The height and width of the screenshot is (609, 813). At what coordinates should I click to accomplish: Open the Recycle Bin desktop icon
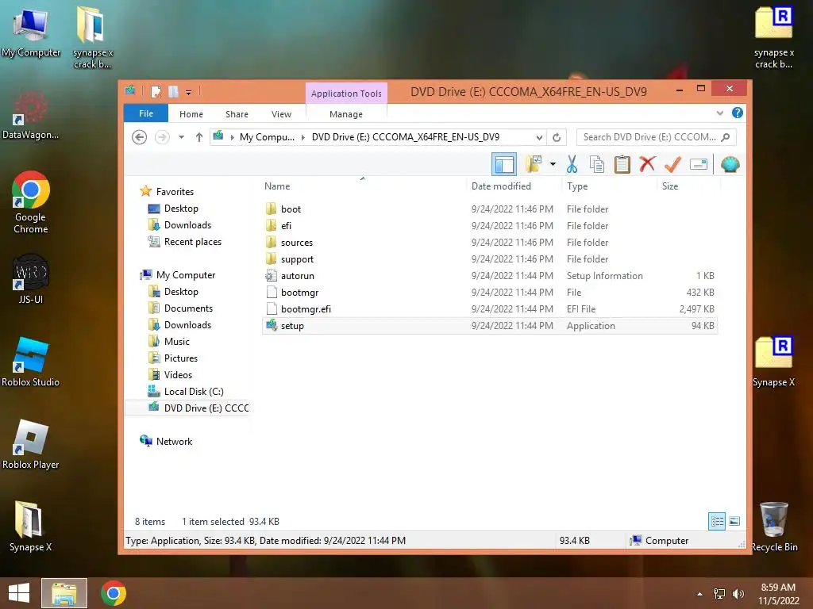coord(774,527)
